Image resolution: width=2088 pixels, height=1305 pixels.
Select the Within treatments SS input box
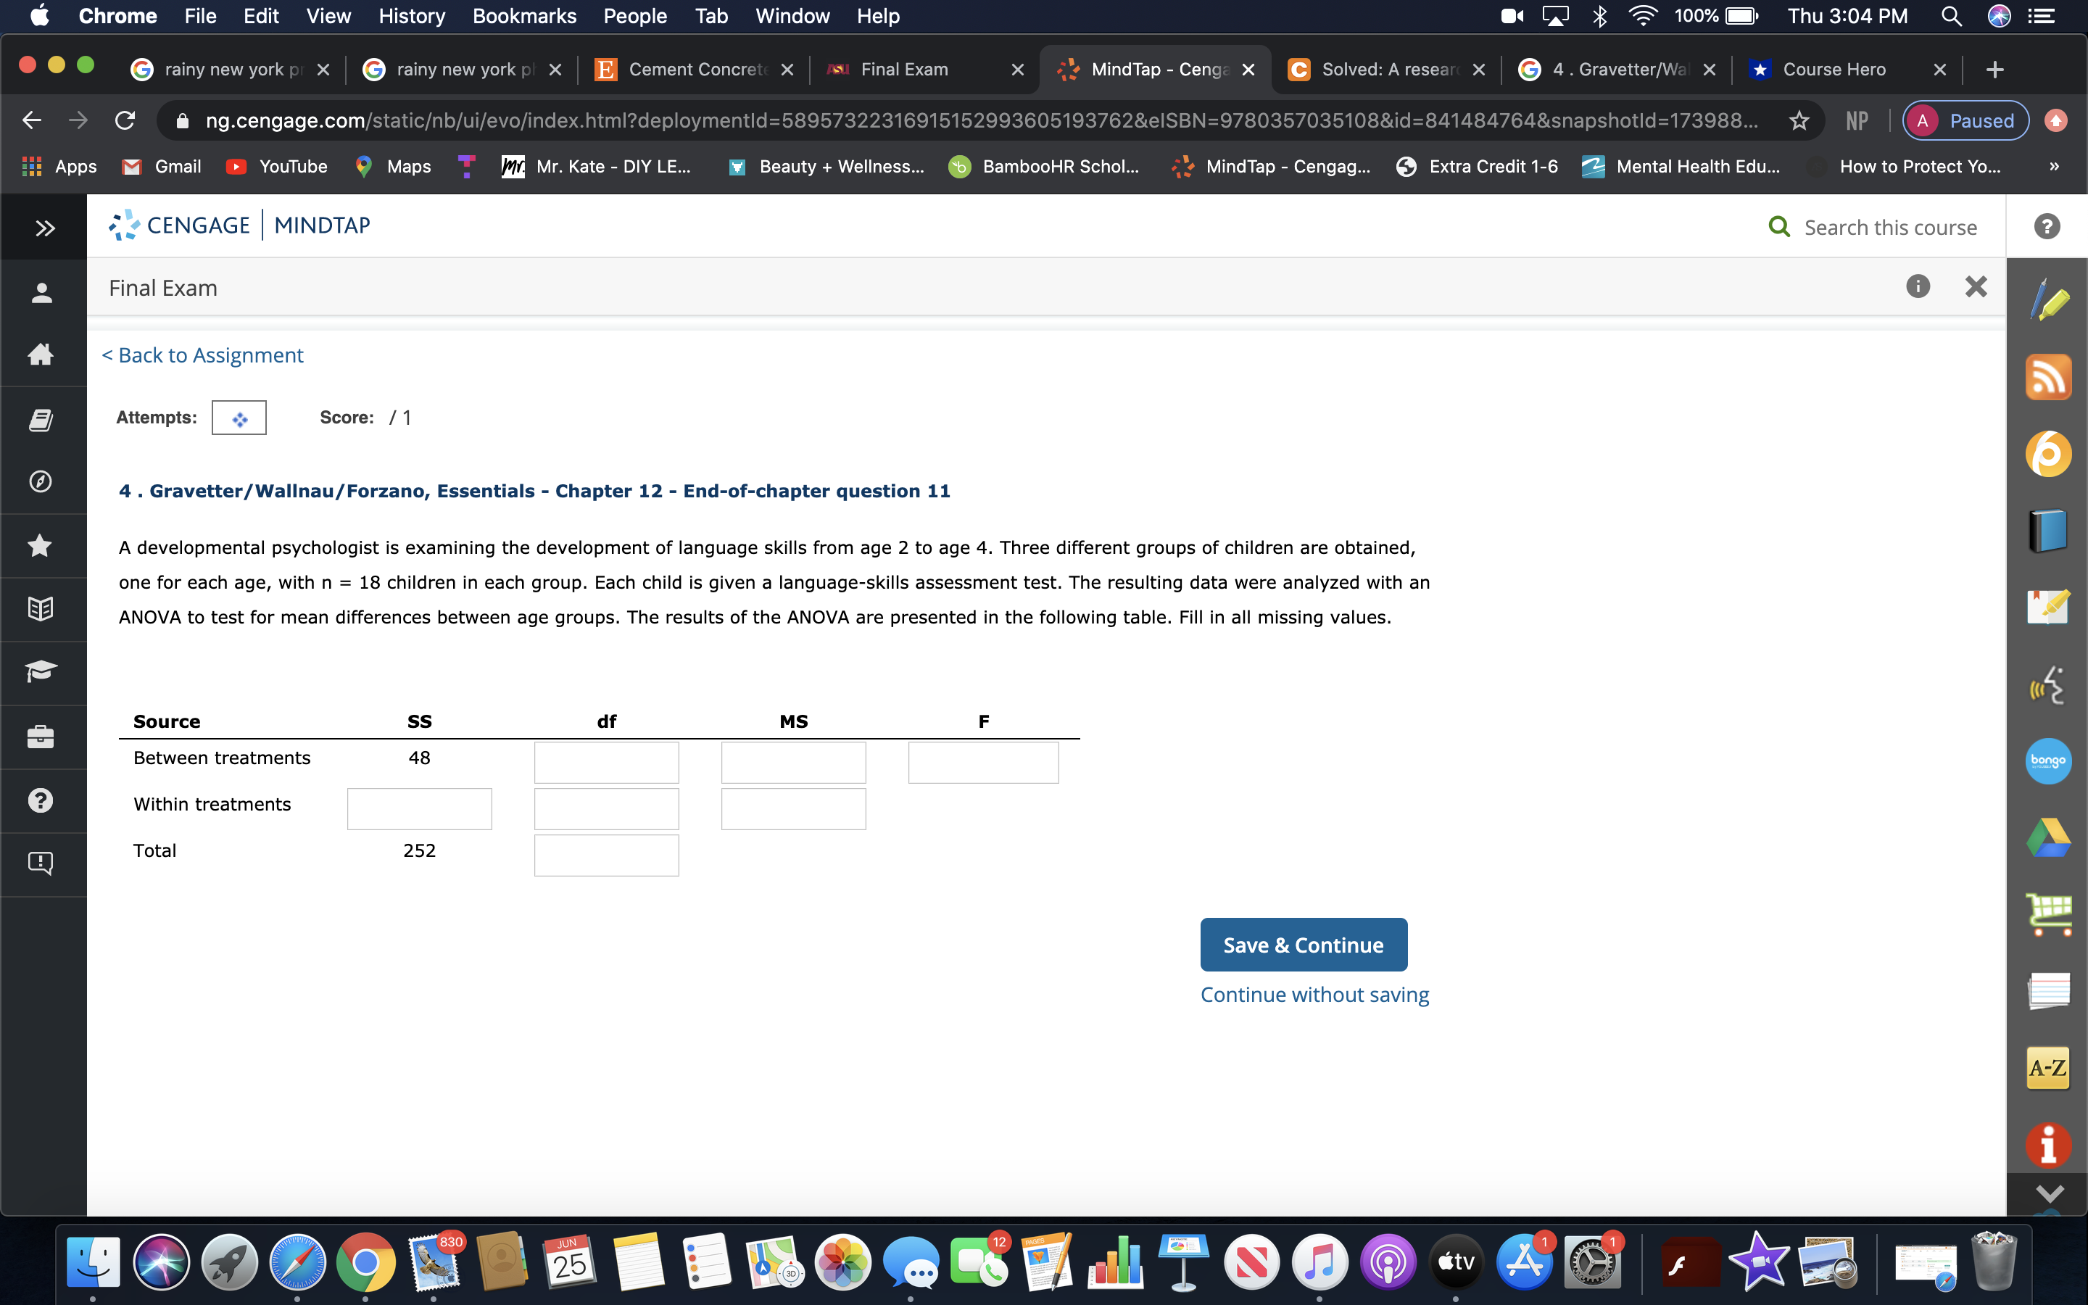point(419,808)
